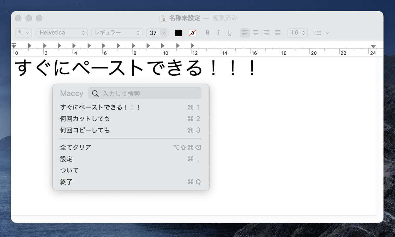Open the 1.0 line spacing dropdown
This screenshot has width=395, height=237.
pos(298,33)
